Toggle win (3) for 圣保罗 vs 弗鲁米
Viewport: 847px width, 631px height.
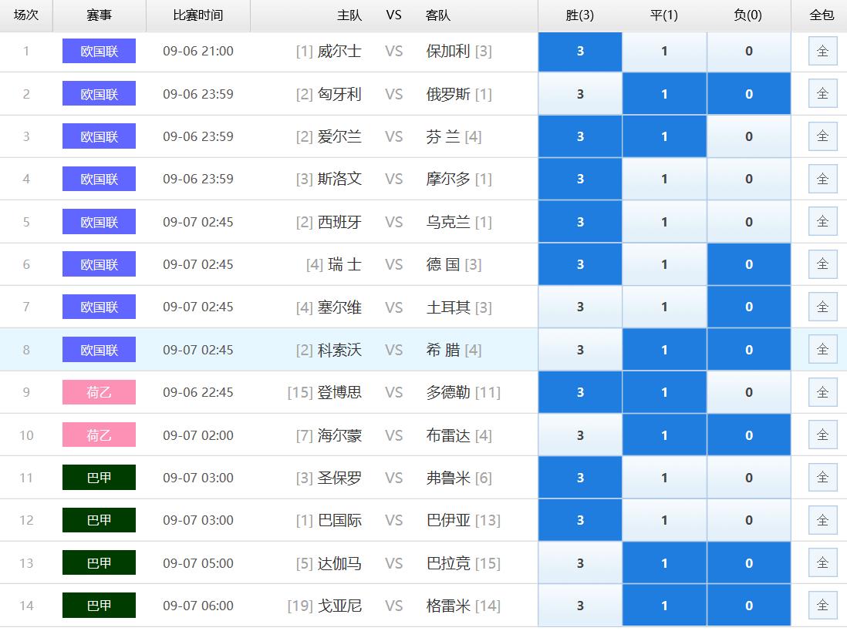click(580, 478)
